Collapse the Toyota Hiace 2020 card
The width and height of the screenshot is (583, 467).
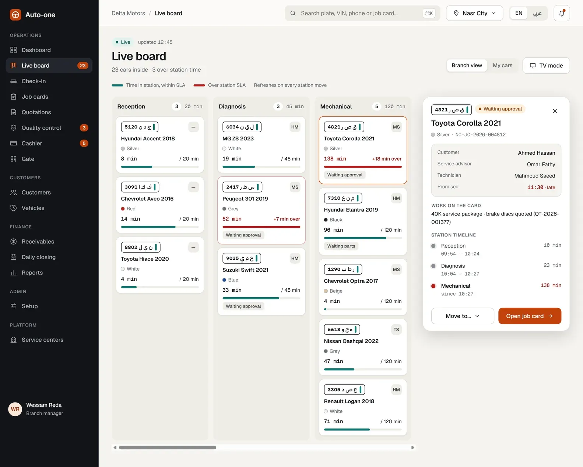tap(193, 247)
